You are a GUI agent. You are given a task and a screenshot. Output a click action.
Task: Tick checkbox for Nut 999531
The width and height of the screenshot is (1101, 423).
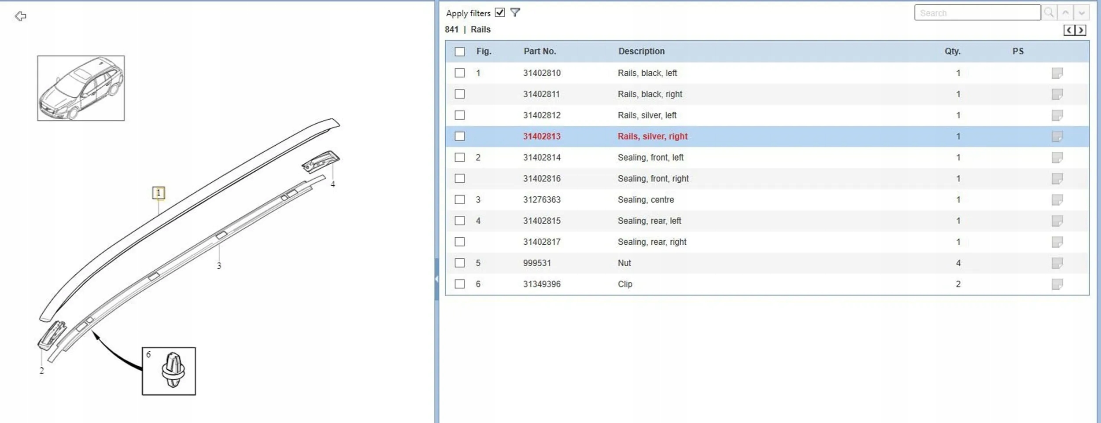459,263
